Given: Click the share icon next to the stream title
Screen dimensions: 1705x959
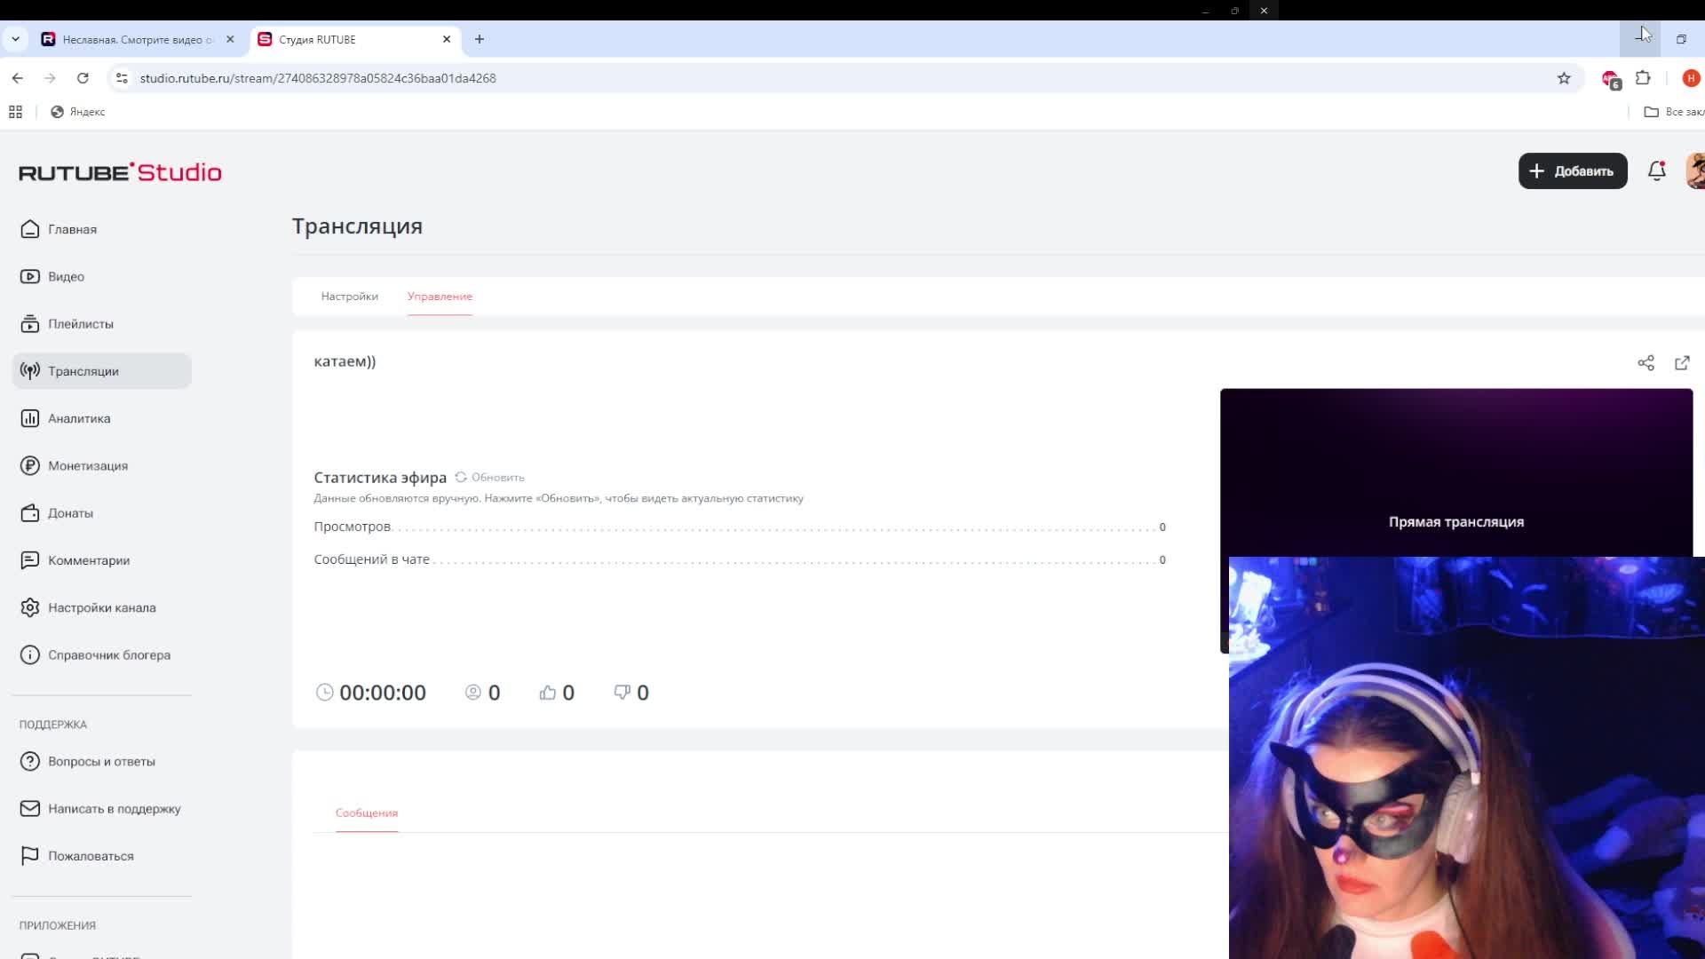Looking at the screenshot, I should click(1646, 363).
